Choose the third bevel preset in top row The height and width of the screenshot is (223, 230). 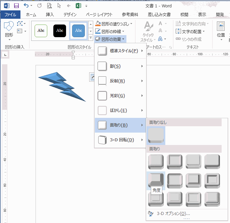point(193,162)
